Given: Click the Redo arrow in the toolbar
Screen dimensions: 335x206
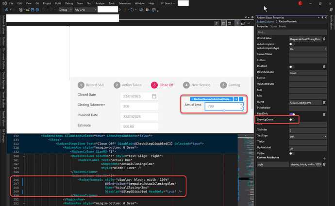Looking at the screenshot, I should pos(51,10).
